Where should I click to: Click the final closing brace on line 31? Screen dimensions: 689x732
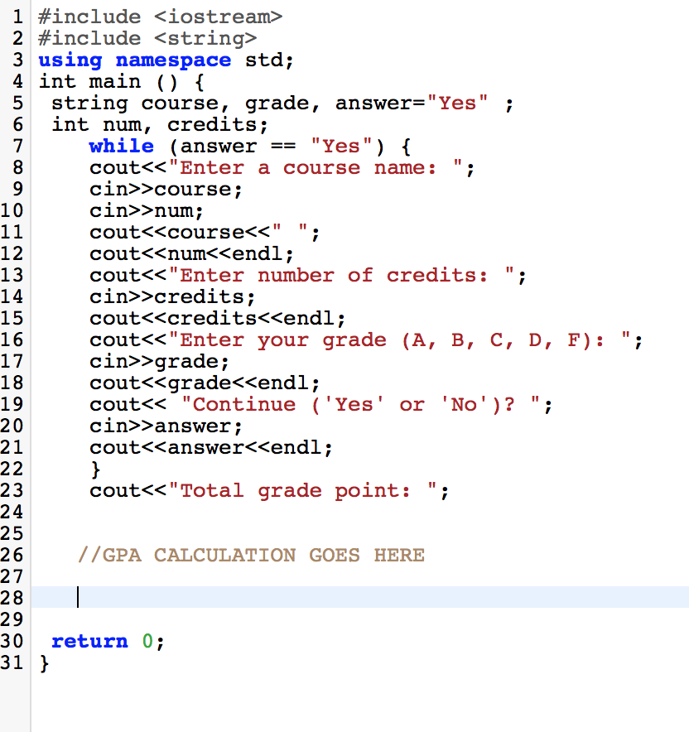pyautogui.click(x=42, y=662)
